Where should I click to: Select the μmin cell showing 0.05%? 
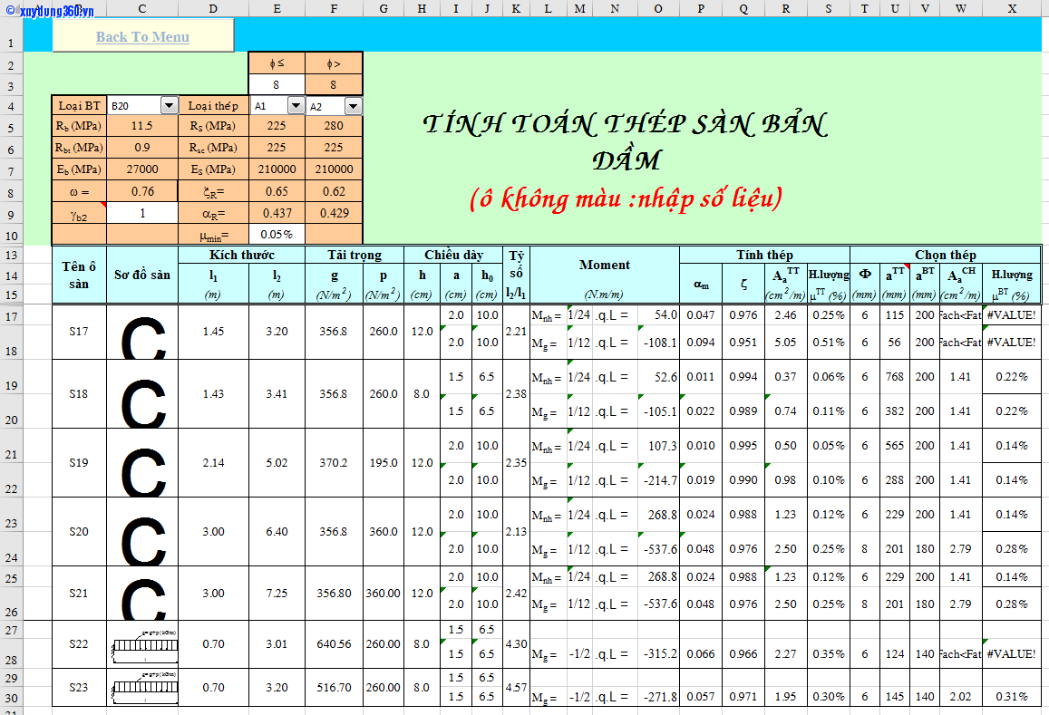[x=277, y=235]
